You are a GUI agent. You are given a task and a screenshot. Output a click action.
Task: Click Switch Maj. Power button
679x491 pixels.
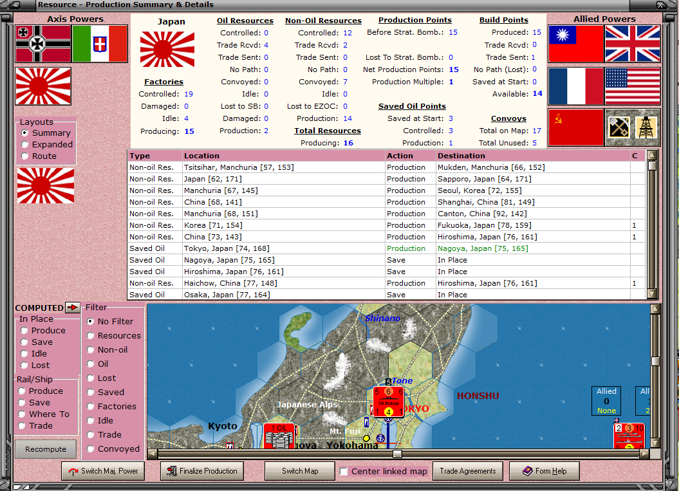103,471
